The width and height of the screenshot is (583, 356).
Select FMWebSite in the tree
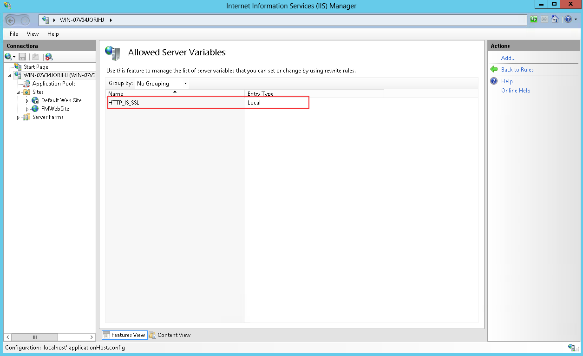pyautogui.click(x=55, y=109)
